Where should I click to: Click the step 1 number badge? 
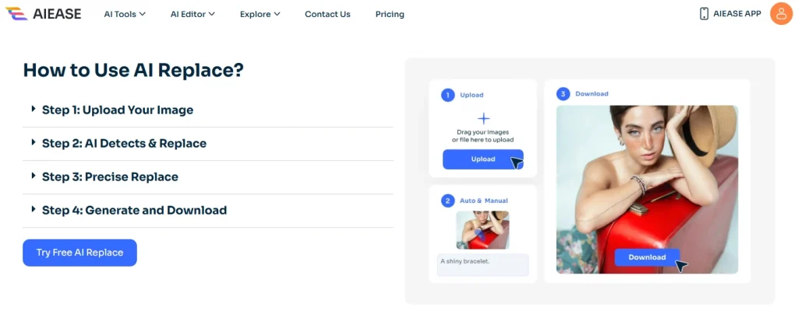pyautogui.click(x=447, y=95)
